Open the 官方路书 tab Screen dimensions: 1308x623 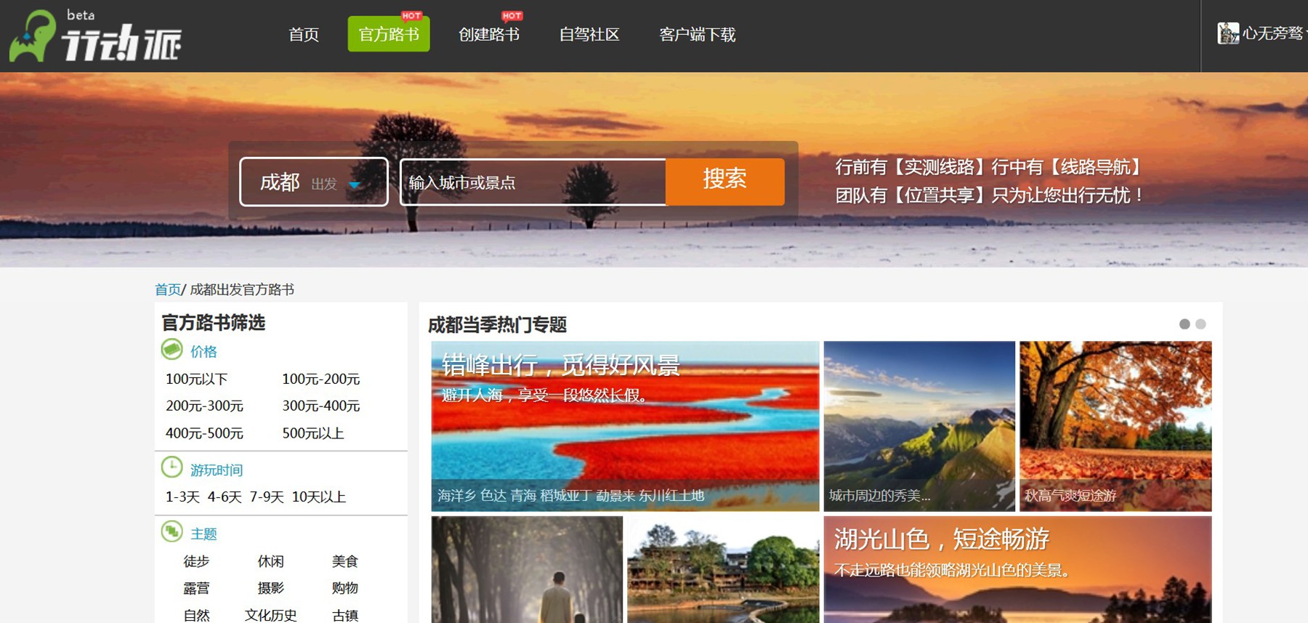pos(389,34)
